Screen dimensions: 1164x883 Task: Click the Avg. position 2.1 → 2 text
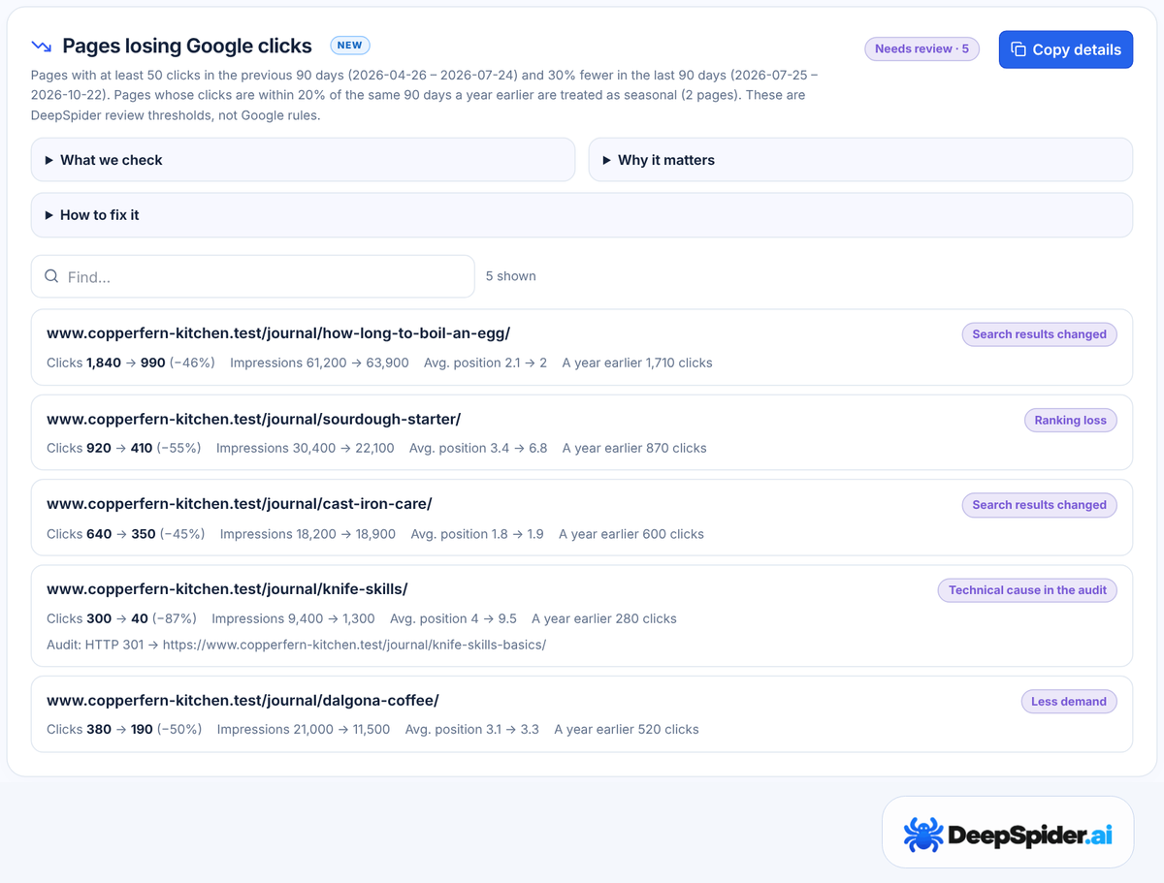point(486,363)
